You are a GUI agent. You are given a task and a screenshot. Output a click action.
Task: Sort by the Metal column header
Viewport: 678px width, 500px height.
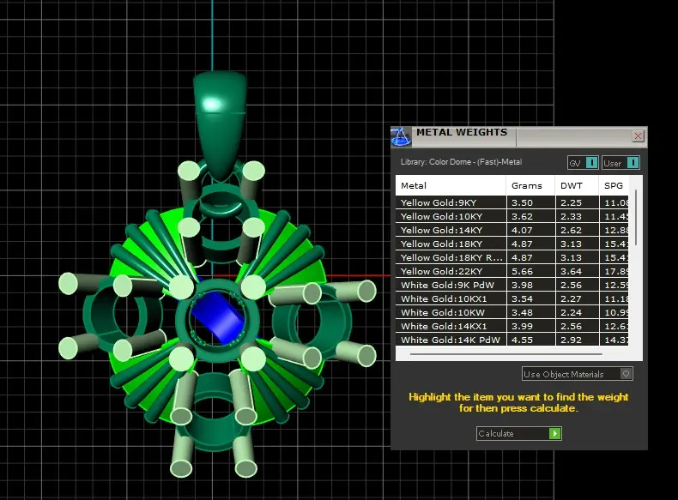point(451,185)
